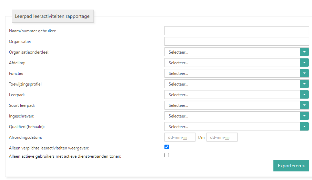Click the Afdeling dropdown arrow button
The image size is (312, 180).
[x=304, y=63]
